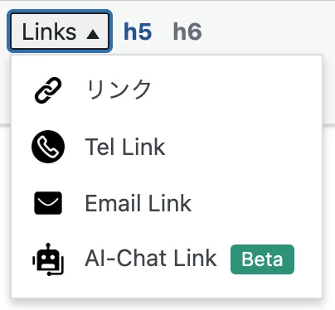Collapse the open Links dropdown button
335x310 pixels.
[x=60, y=31]
